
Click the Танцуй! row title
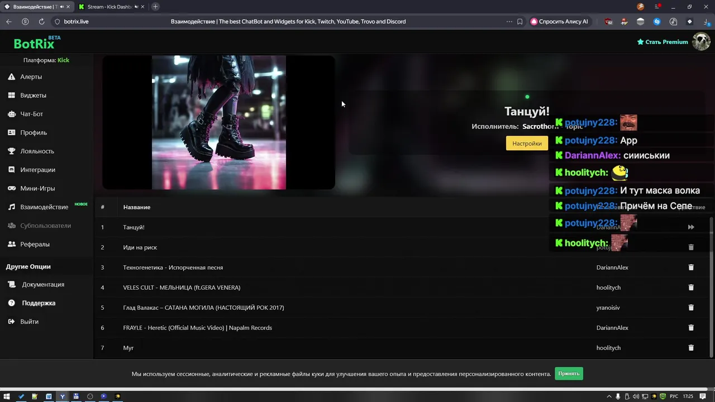click(134, 227)
